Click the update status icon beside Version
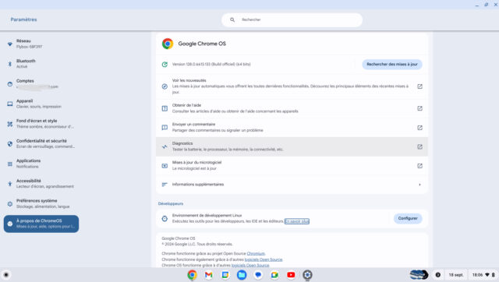This screenshot has width=499, height=282. pyautogui.click(x=165, y=65)
